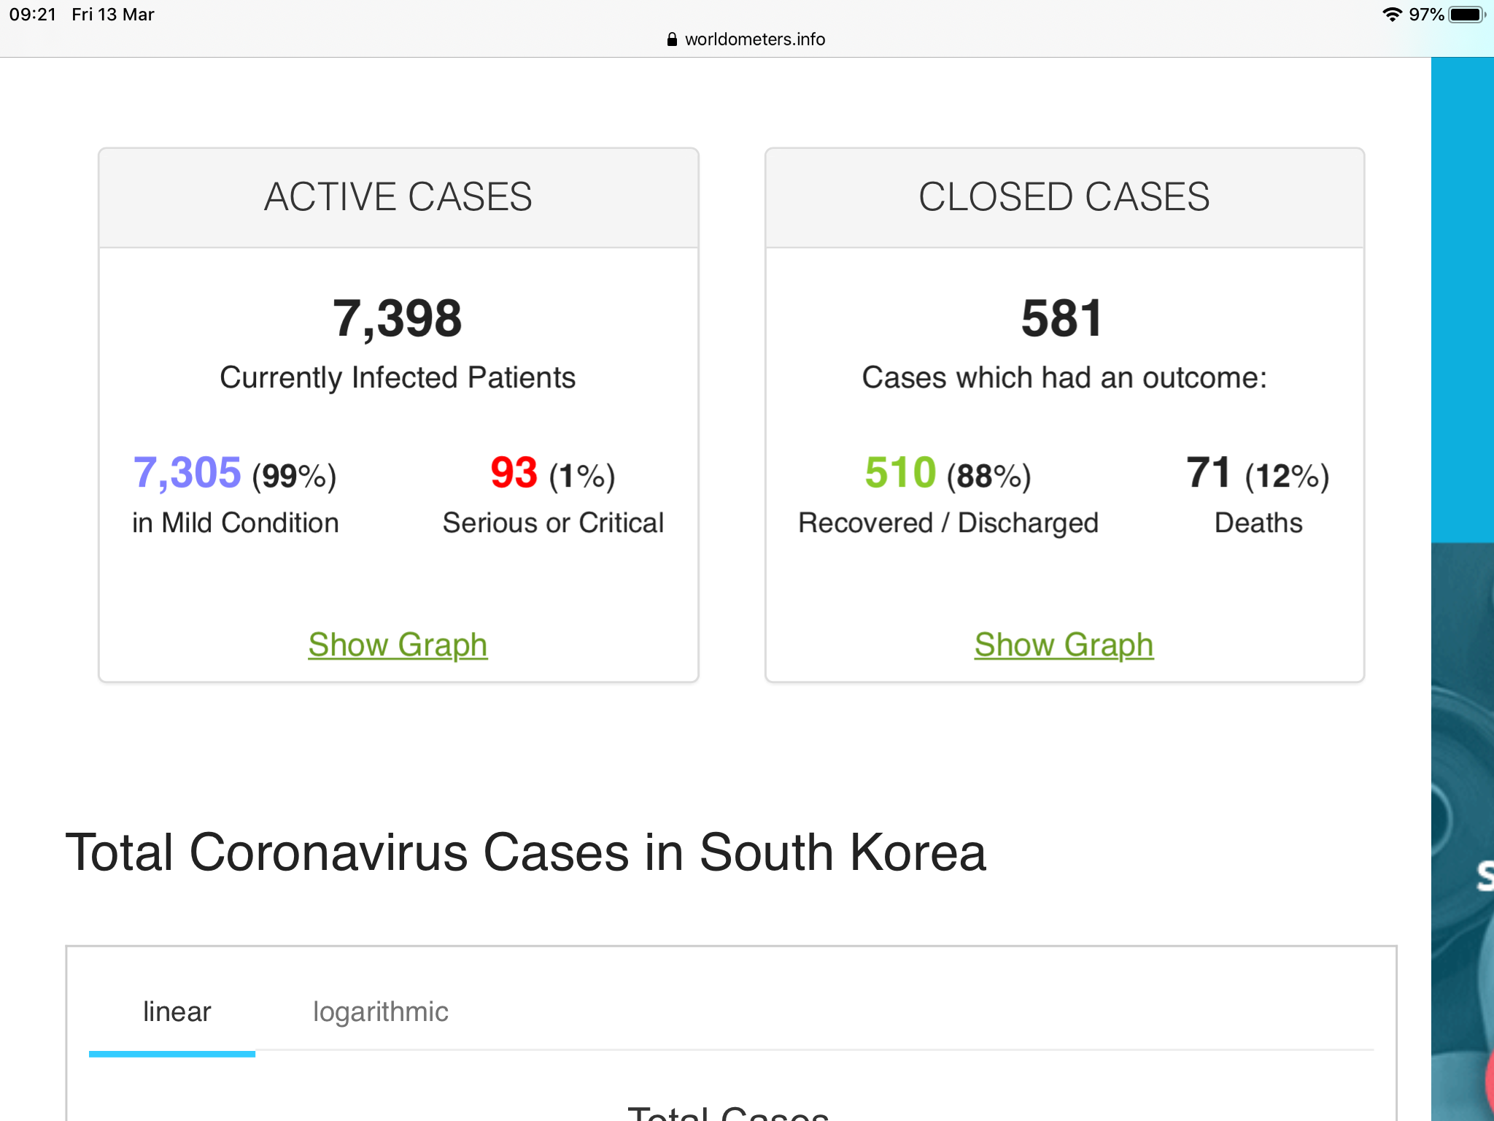
Task: Click the 581 closed cases number
Action: coord(1062,319)
